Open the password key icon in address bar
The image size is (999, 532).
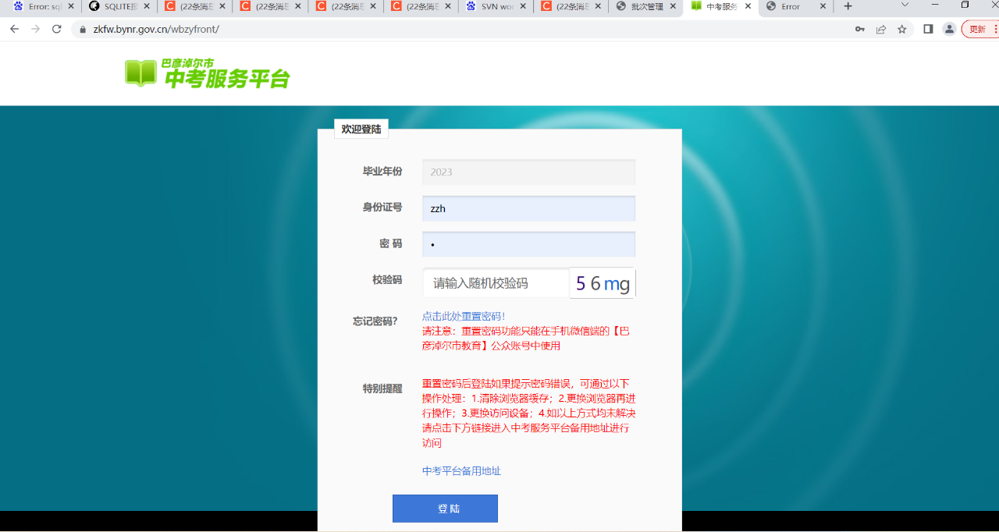(x=859, y=29)
